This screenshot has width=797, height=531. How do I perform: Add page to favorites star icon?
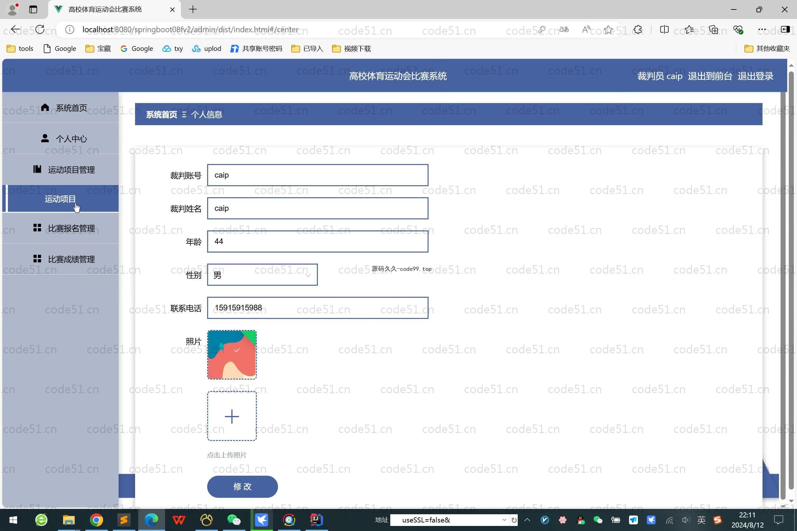[x=608, y=30]
